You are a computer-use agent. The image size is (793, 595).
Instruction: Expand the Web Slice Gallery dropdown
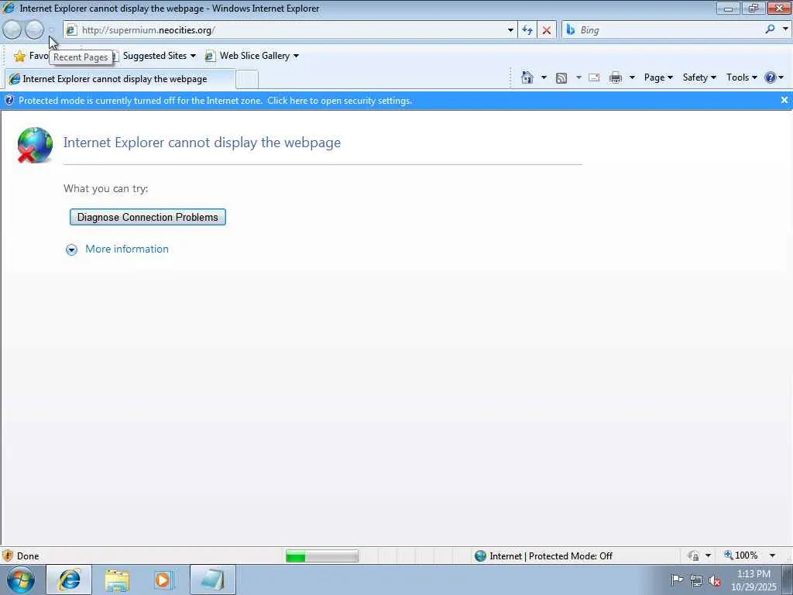pyautogui.click(x=296, y=56)
